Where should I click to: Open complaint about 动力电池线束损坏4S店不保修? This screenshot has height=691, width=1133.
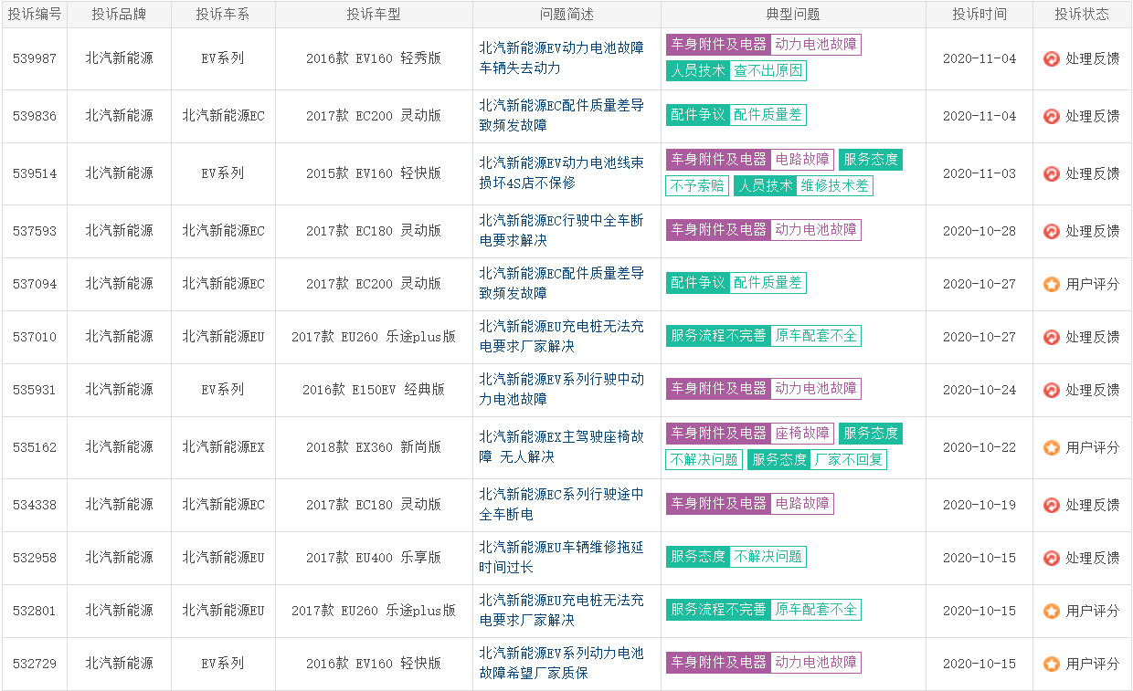pyautogui.click(x=561, y=173)
